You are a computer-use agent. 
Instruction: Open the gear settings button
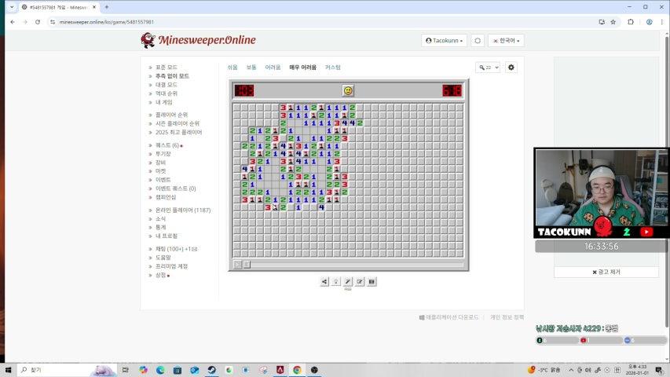pyautogui.click(x=511, y=68)
